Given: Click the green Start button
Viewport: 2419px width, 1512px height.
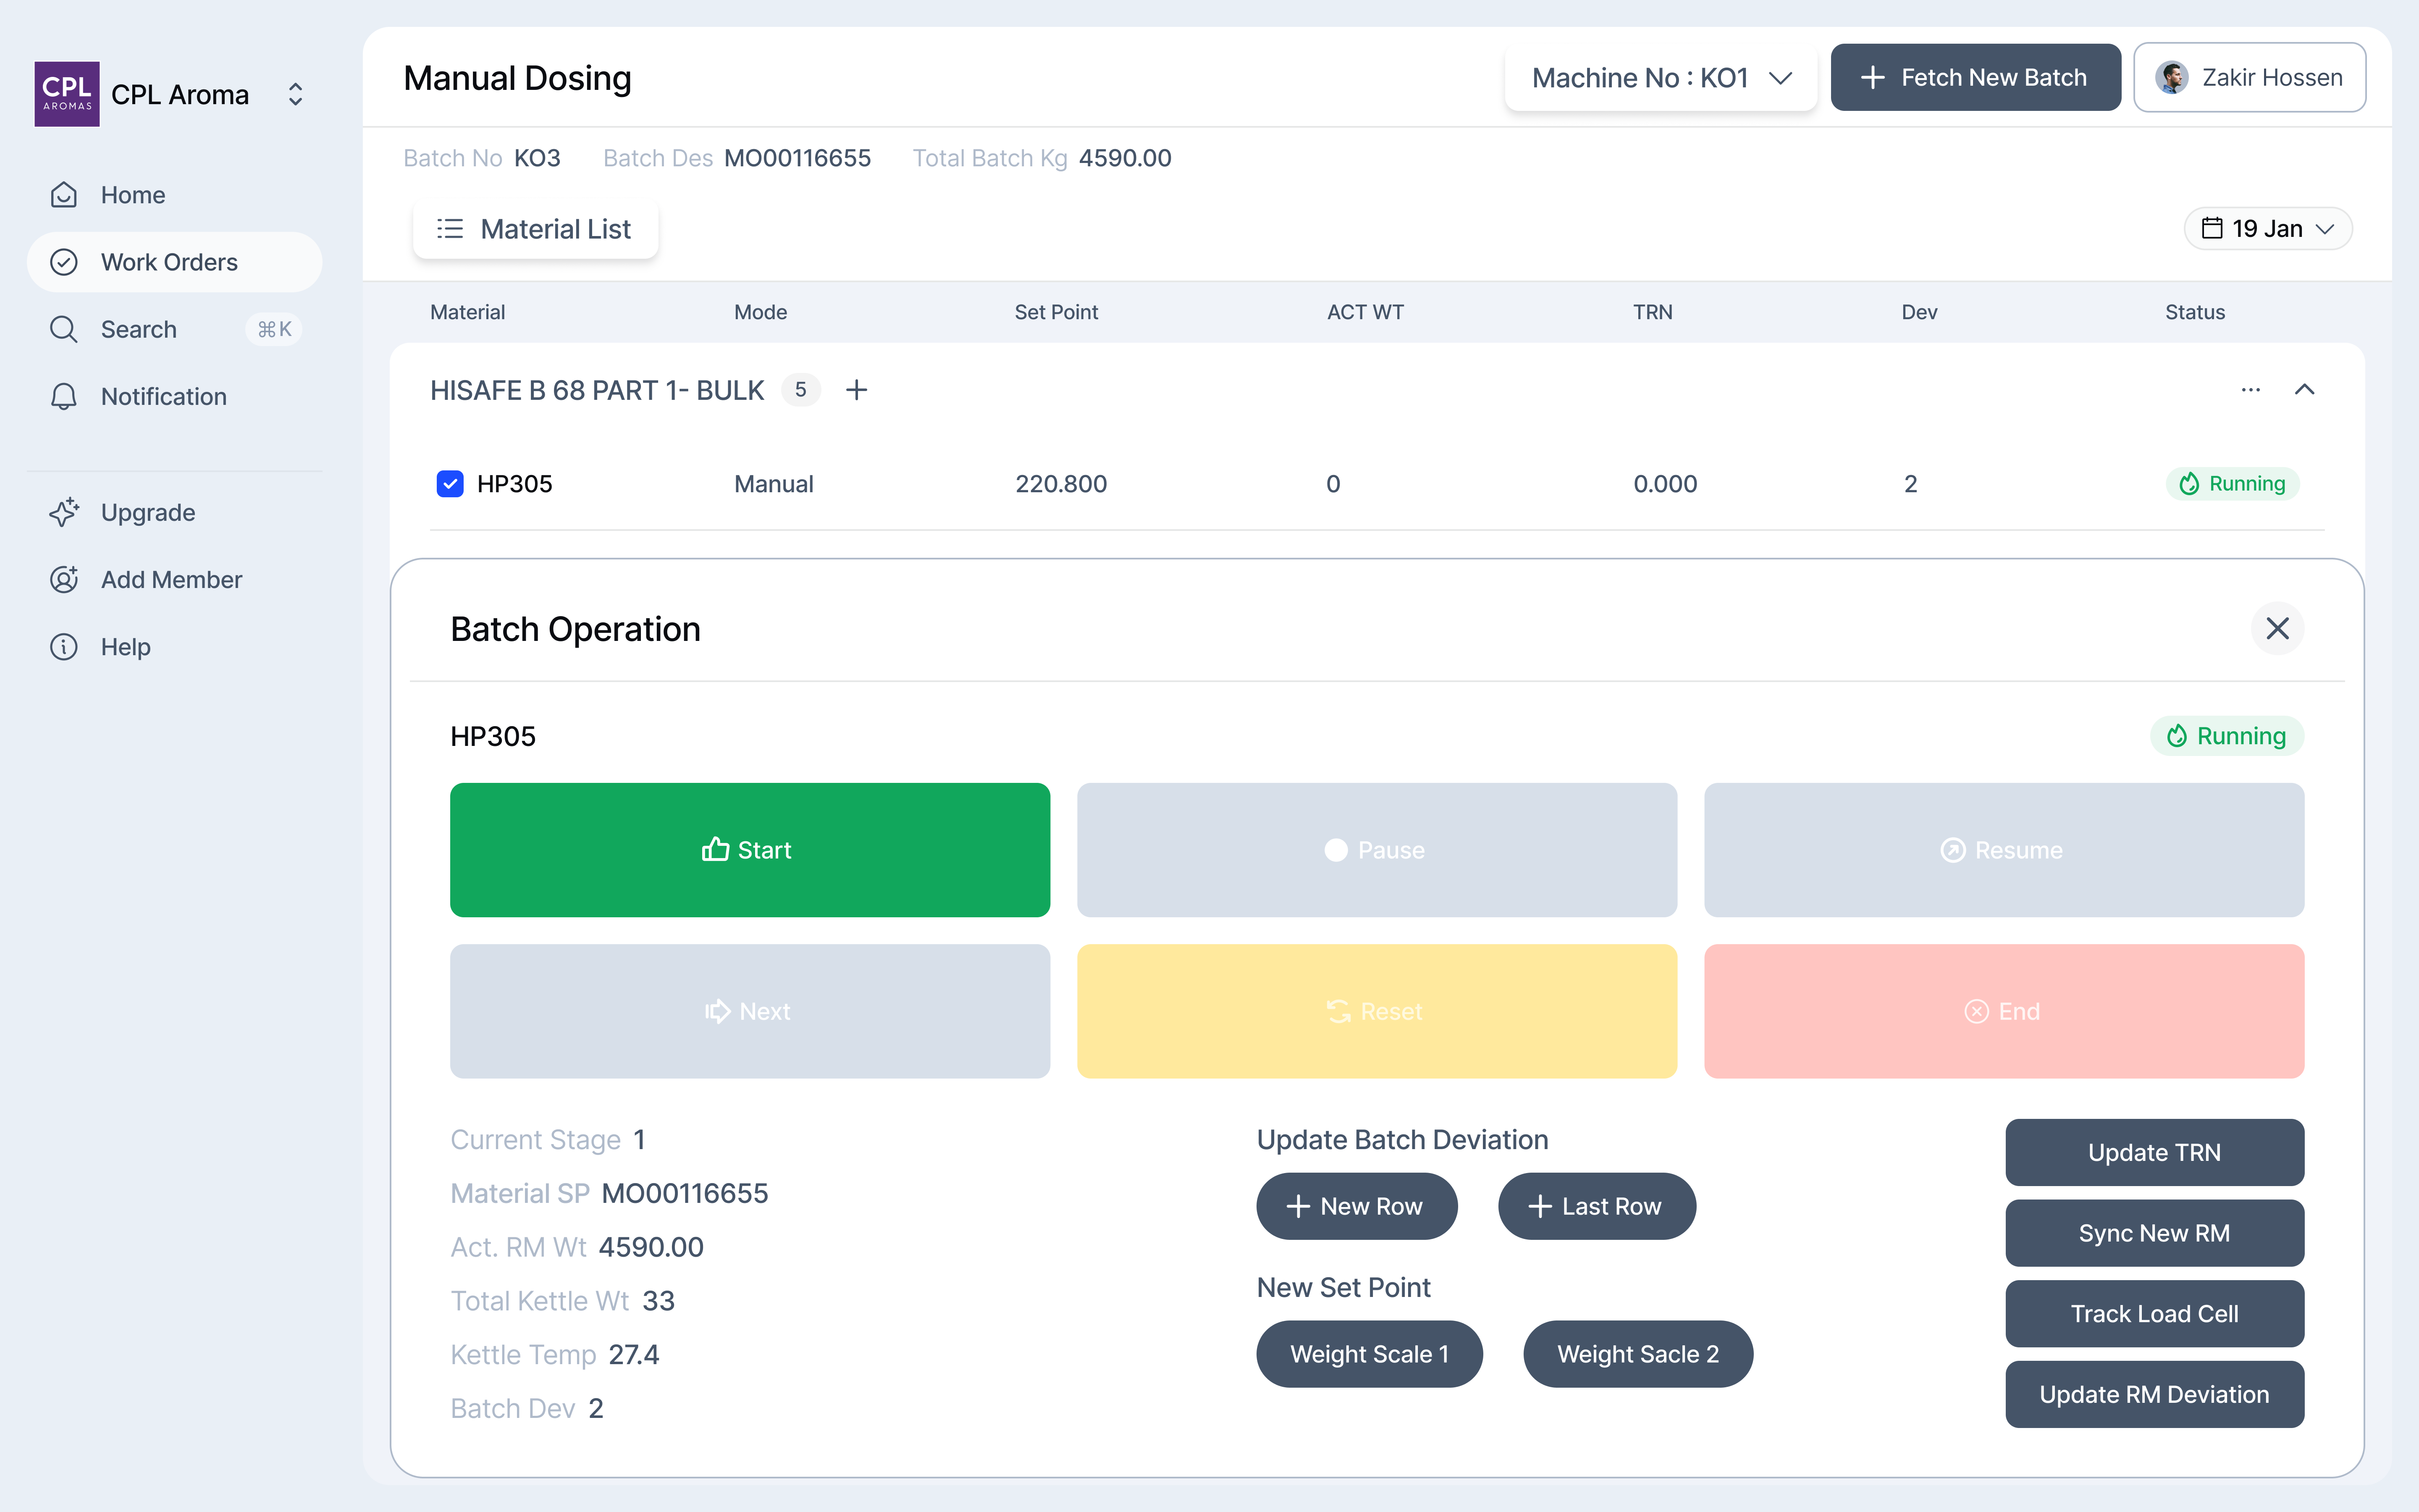Looking at the screenshot, I should pyautogui.click(x=750, y=850).
